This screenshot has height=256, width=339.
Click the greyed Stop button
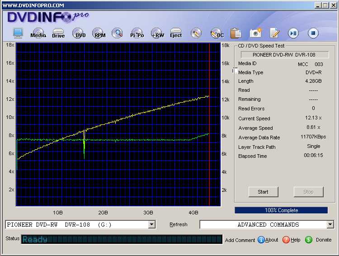308,192
